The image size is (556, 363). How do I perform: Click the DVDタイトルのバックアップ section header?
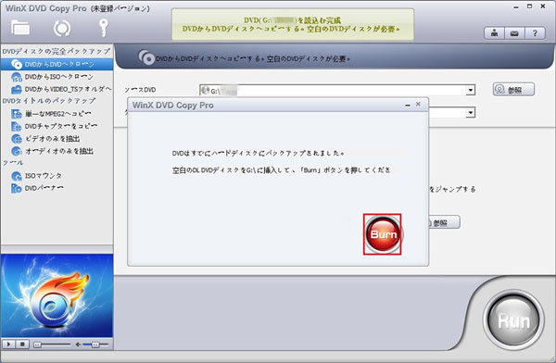pos(49,101)
